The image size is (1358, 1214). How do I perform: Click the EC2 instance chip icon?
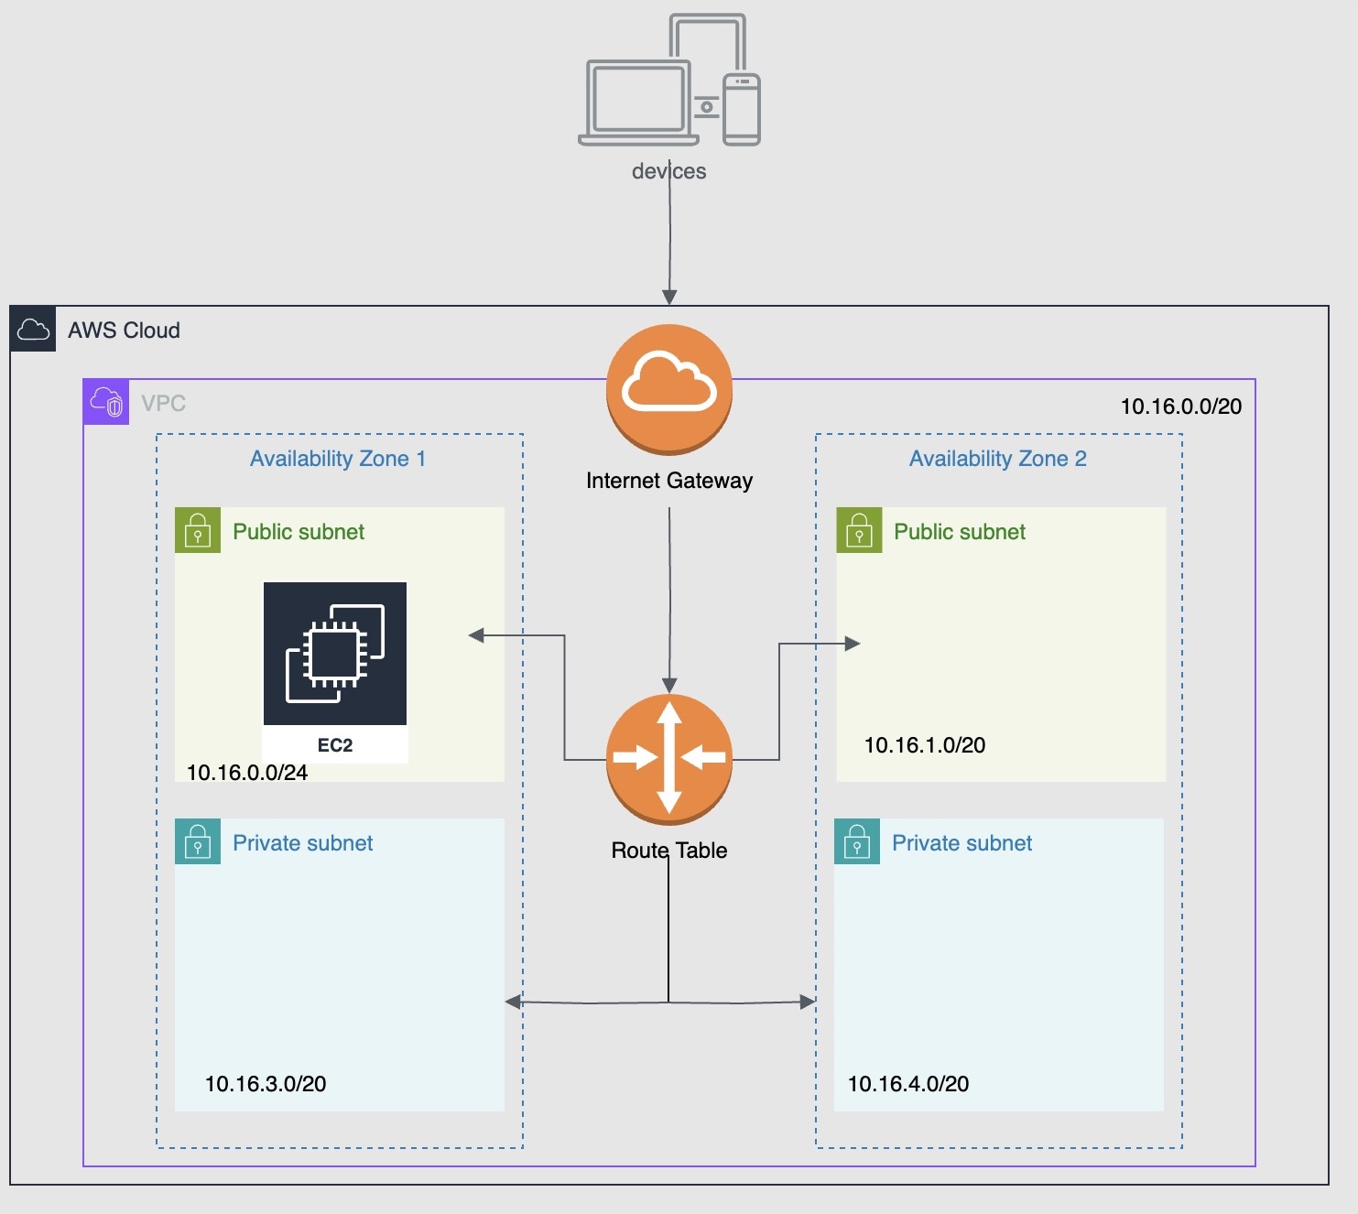tap(335, 654)
